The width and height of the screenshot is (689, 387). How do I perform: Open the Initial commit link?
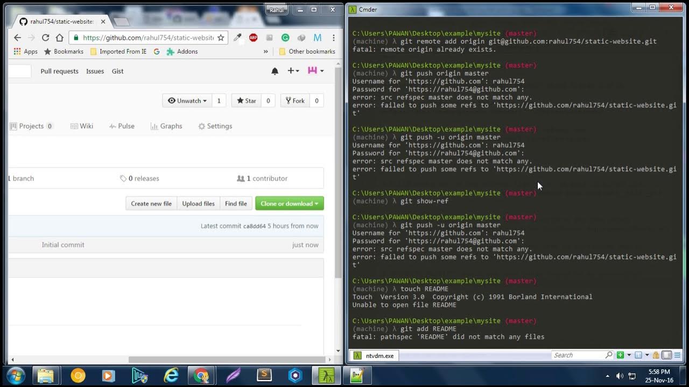point(63,245)
